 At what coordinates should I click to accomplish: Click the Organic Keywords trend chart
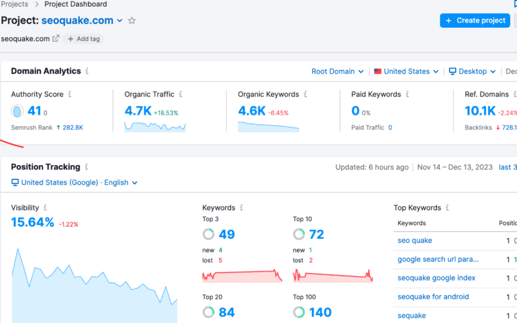click(x=269, y=127)
